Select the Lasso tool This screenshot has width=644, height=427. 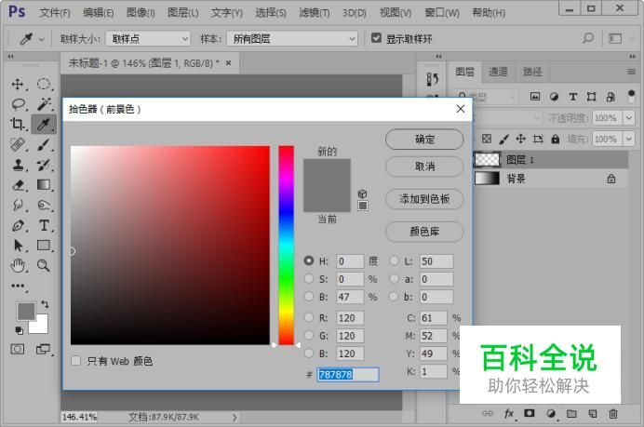click(18, 104)
